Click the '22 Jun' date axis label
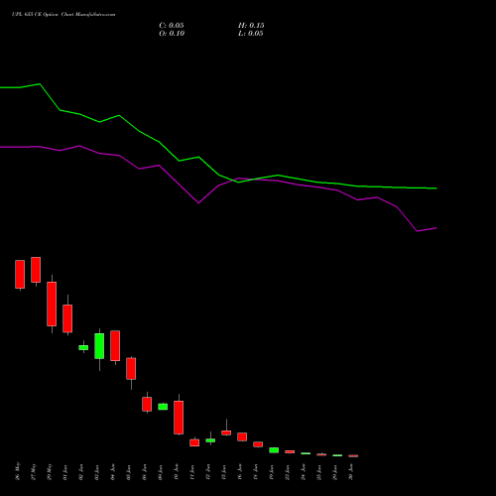 pos(288,472)
